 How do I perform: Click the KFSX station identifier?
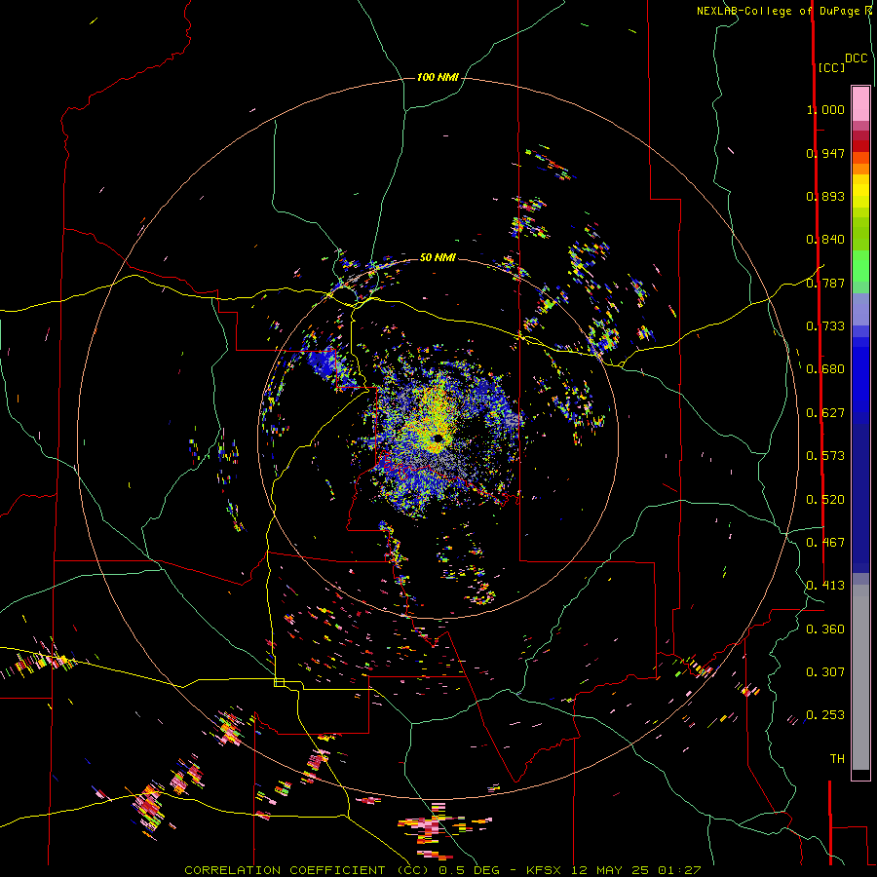click(x=545, y=870)
